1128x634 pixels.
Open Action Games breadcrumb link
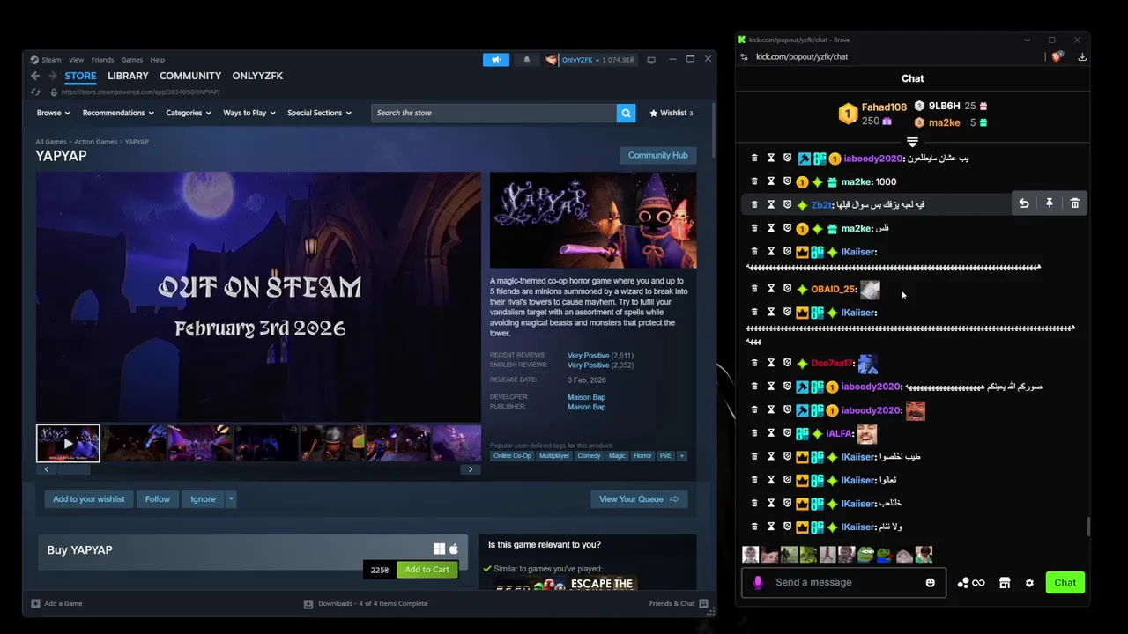coord(95,142)
